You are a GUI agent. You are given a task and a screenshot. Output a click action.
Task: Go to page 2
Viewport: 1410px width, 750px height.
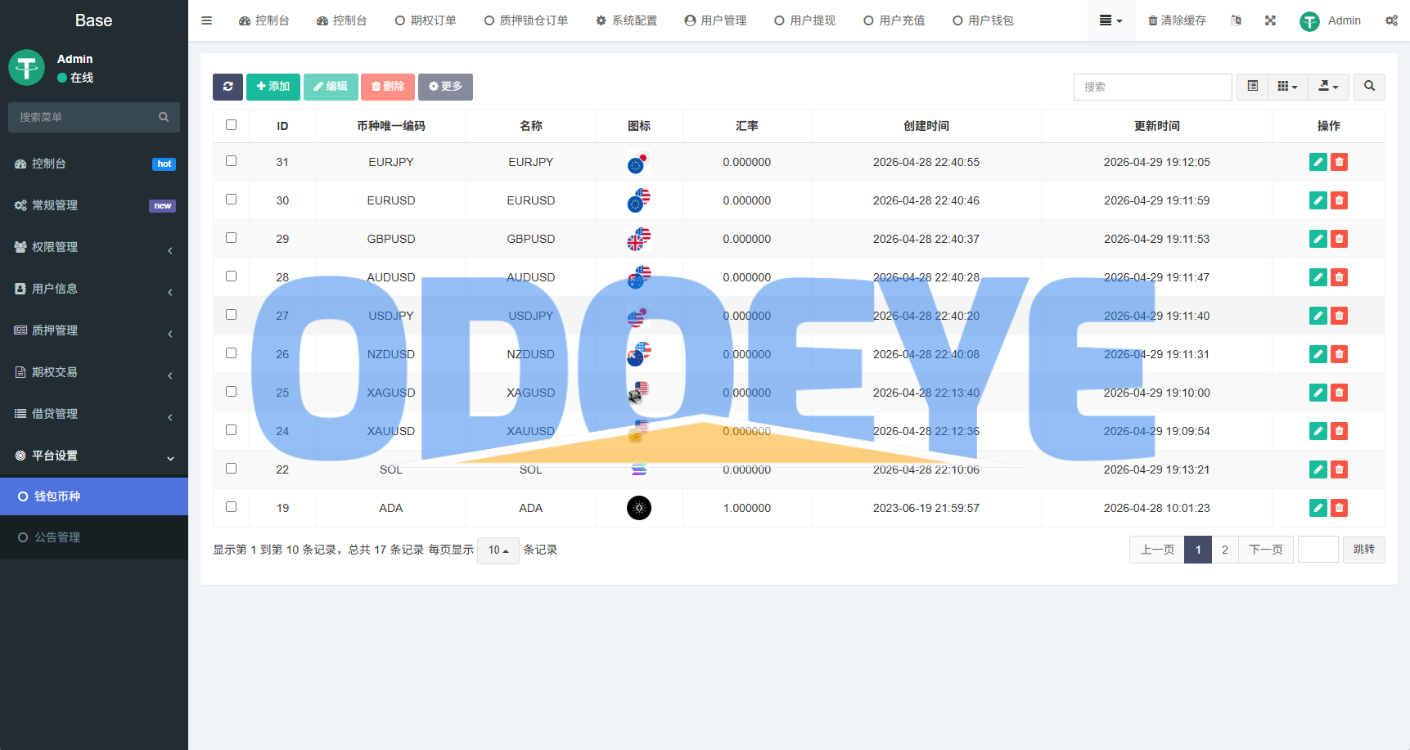pos(1225,550)
